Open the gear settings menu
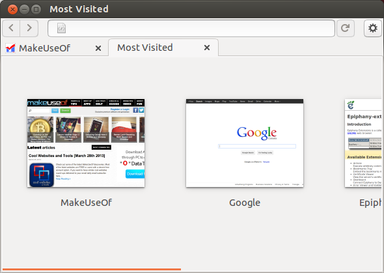This screenshot has height=273, width=384. pos(372,28)
